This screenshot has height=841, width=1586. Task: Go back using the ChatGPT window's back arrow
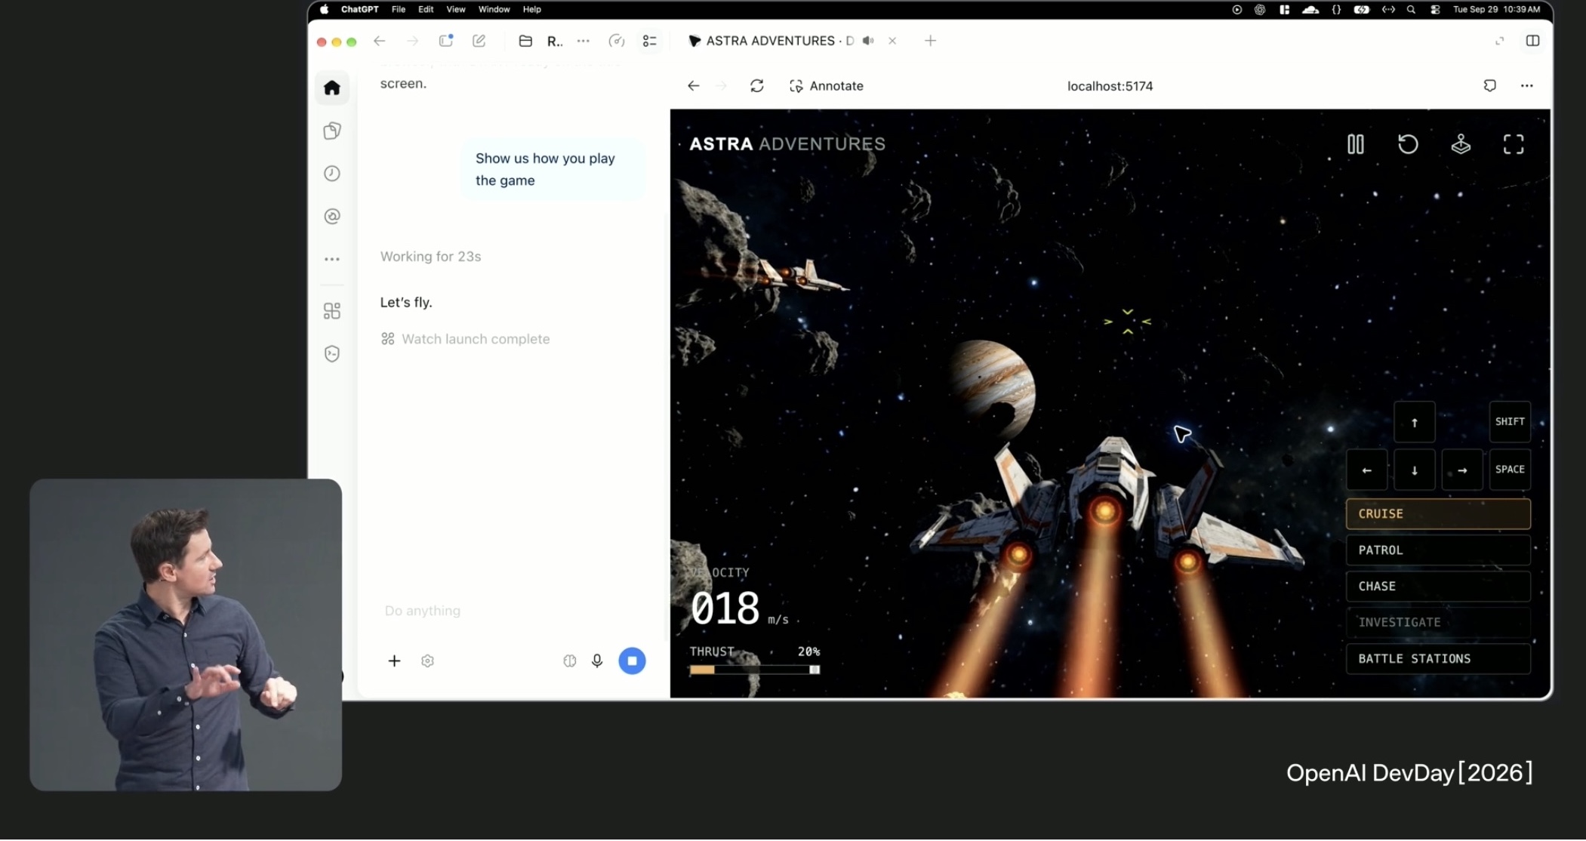point(380,41)
